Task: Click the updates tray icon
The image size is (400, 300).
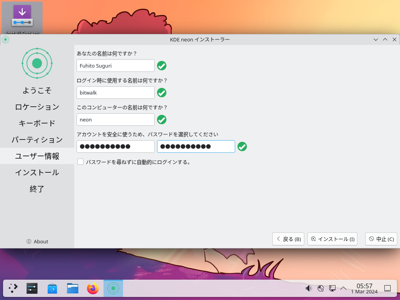Action: pos(320,288)
